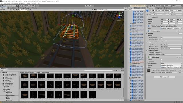Click the Add Component button
The width and height of the screenshot is (183, 103).
click(164, 77)
